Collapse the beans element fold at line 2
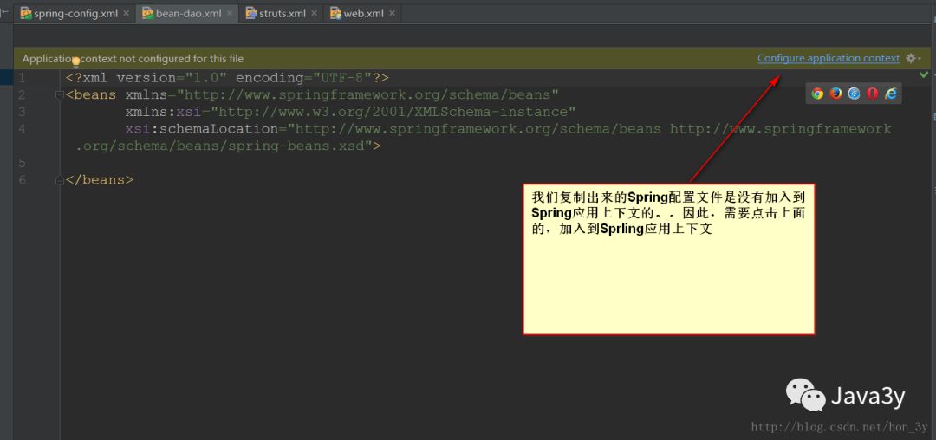This screenshot has height=440, width=936. [59, 94]
